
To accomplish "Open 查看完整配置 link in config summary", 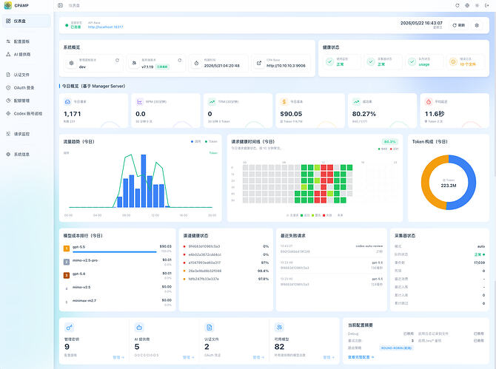I will pyautogui.click(x=361, y=357).
